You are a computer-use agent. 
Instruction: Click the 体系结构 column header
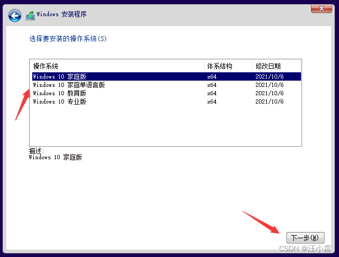228,66
